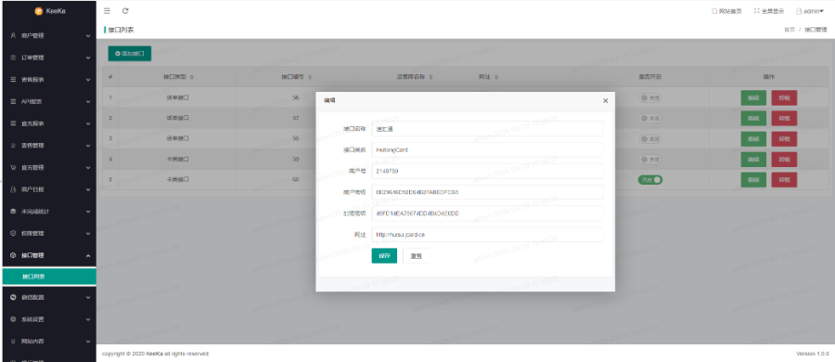
Task: Click the user avatar icon beside admin
Action: [799, 10]
